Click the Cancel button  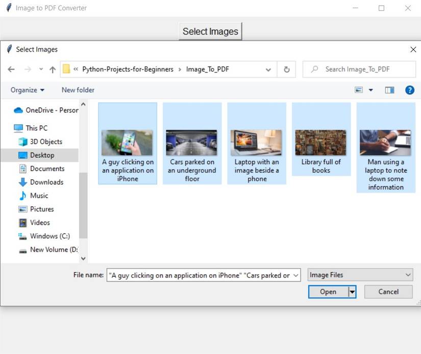388,292
